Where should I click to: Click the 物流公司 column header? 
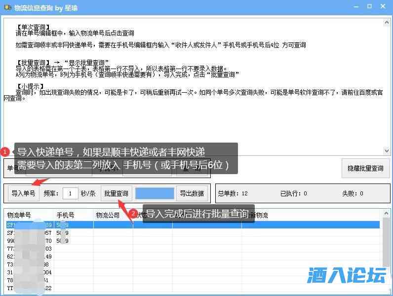108,215
